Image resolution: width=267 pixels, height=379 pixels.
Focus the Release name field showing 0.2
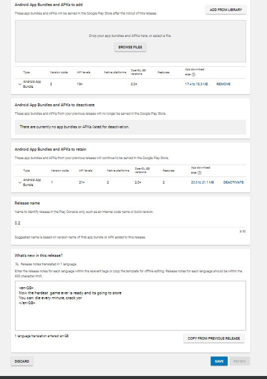(131, 223)
